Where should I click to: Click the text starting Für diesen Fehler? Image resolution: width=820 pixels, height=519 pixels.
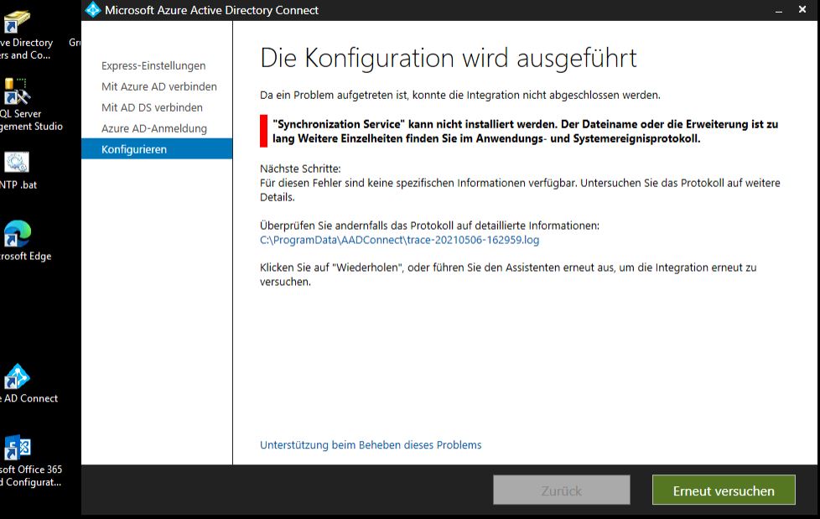[x=520, y=190]
